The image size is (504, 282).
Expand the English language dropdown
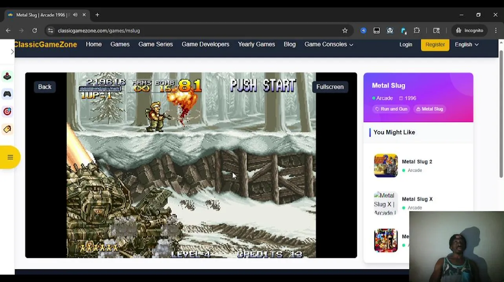[x=467, y=44]
